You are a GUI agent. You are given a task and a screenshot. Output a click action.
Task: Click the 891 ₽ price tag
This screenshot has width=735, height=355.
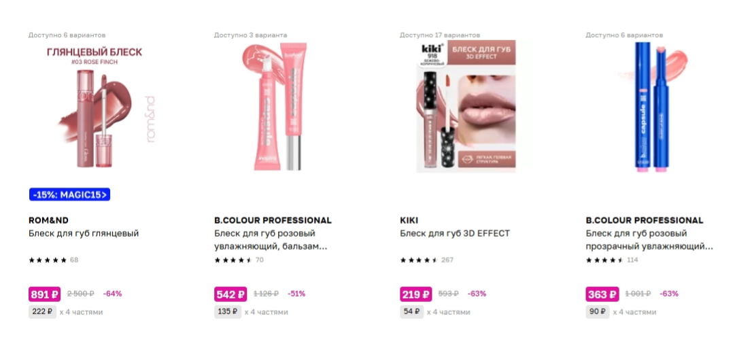(44, 294)
